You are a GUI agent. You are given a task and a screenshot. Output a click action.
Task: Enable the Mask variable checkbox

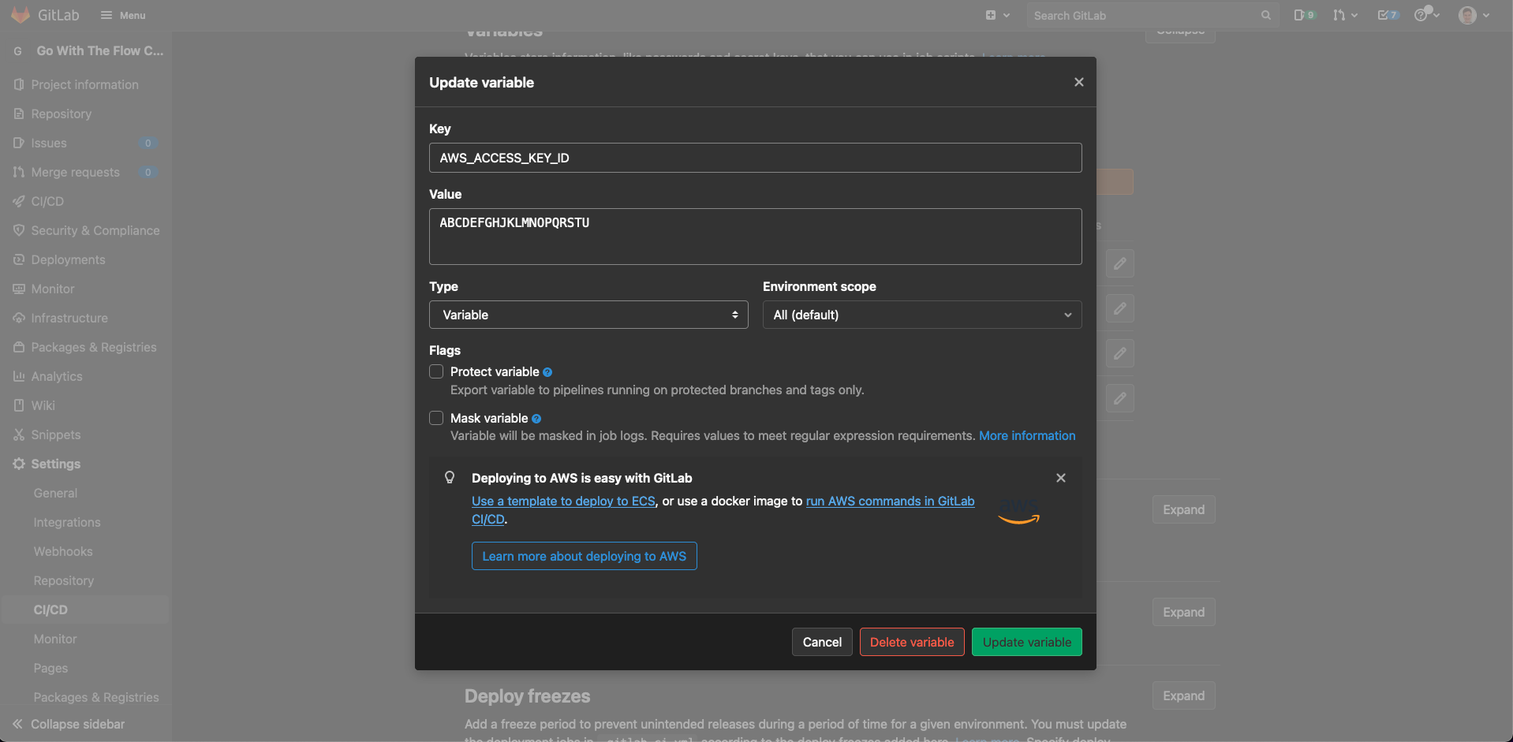436,418
